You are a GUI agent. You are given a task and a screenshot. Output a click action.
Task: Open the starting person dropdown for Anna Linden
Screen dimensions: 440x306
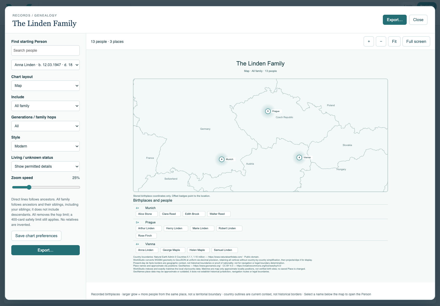tap(46, 65)
